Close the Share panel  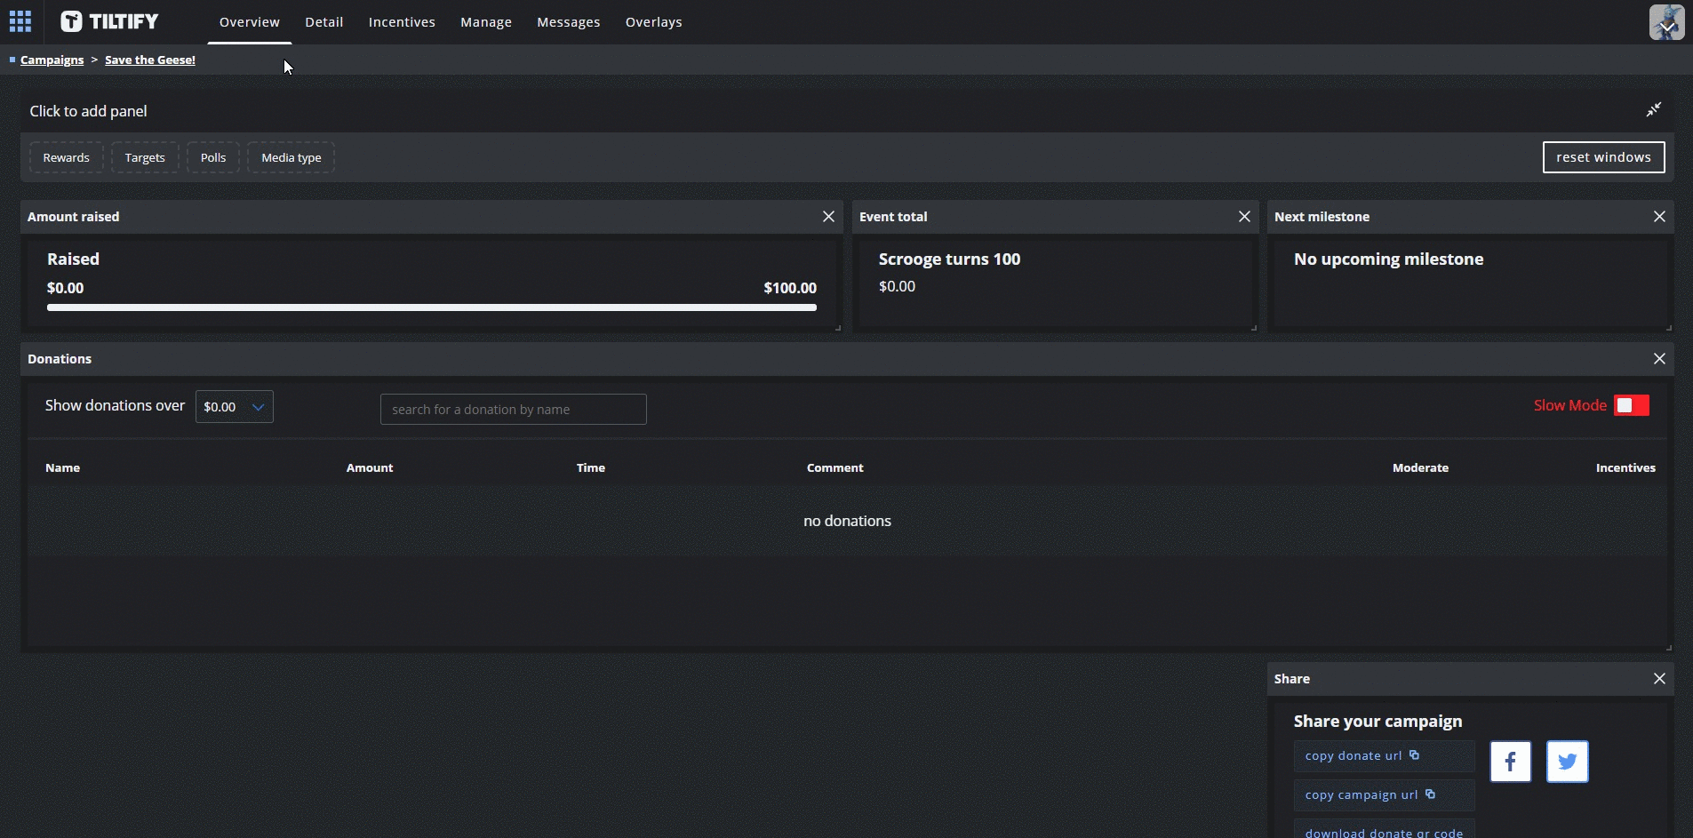(1659, 679)
